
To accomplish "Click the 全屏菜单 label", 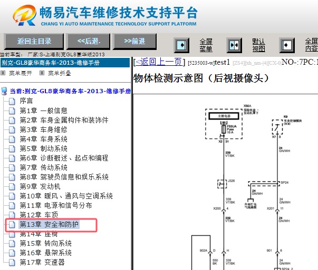I will point(206,45).
